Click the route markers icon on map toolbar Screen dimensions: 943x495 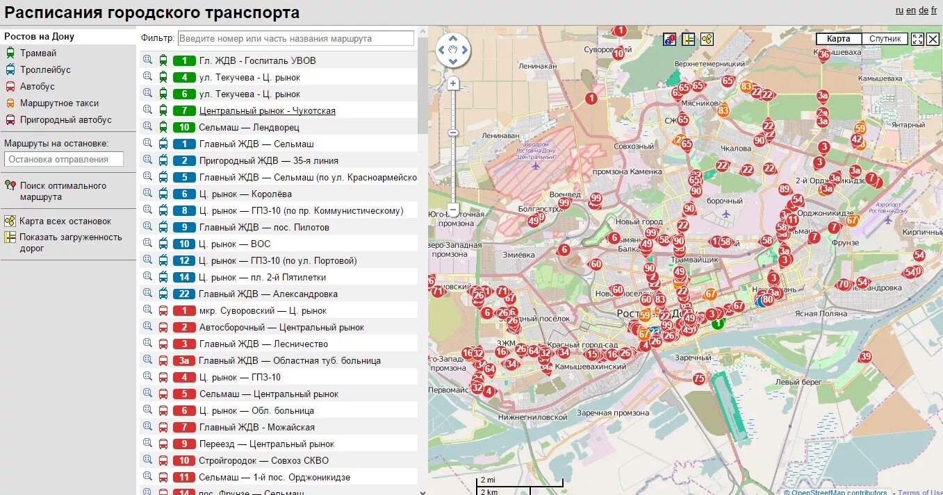point(670,39)
